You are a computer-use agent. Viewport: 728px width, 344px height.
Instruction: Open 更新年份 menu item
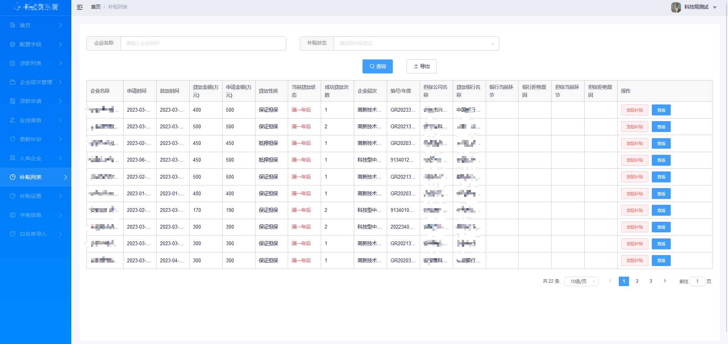(x=36, y=139)
